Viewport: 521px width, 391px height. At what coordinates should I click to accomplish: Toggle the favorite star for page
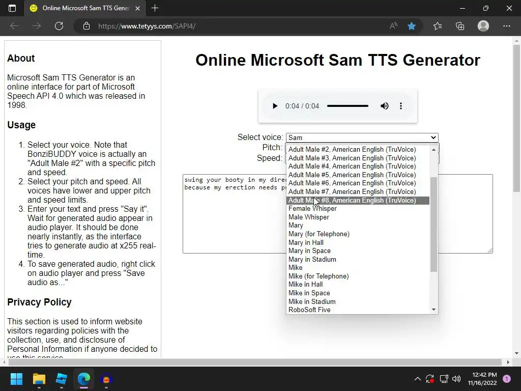[412, 26]
